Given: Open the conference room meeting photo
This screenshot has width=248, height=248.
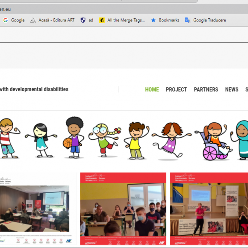Looking at the screenshot, I should click(x=35, y=209).
